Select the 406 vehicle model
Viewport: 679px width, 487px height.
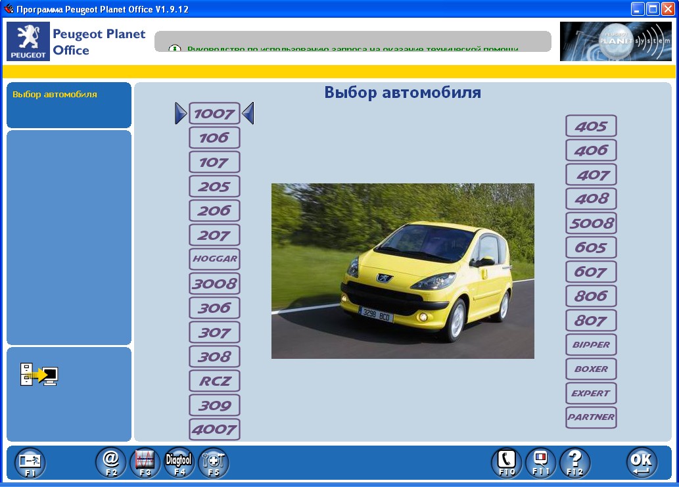[x=591, y=151]
